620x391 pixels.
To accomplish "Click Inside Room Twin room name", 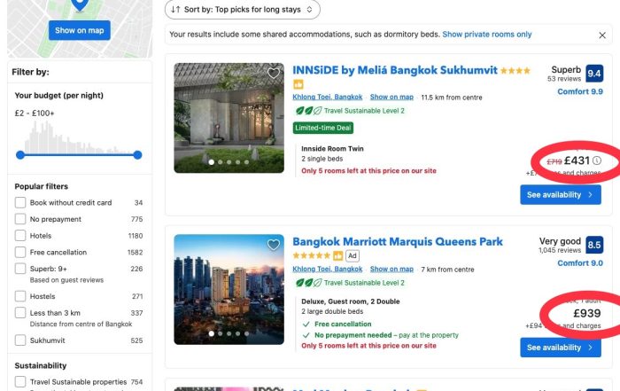I will click(332, 149).
